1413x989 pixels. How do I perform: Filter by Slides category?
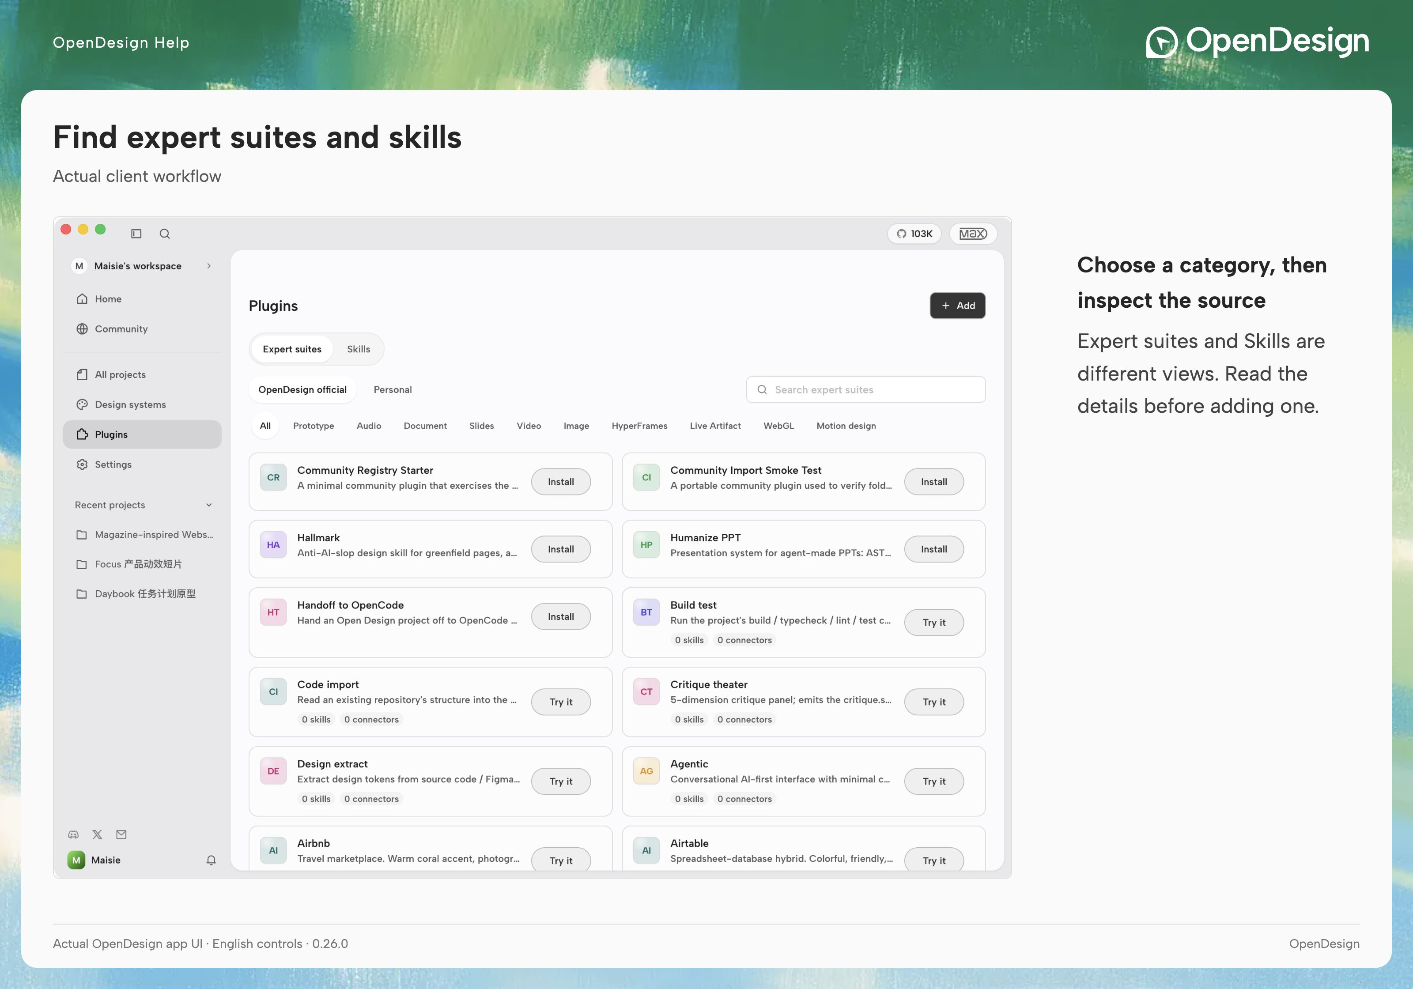(481, 426)
